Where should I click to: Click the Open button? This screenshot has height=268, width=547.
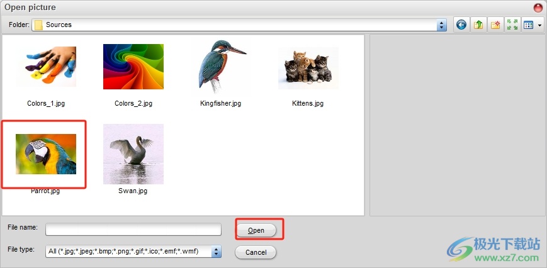256,230
